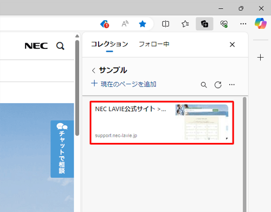This screenshot has height=212, width=271.
Task: Click the web page scroll-up arrow
Action: coord(77,36)
